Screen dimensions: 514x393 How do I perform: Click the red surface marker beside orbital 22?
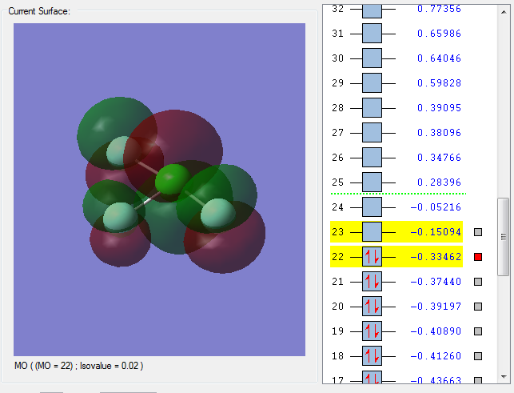click(478, 257)
